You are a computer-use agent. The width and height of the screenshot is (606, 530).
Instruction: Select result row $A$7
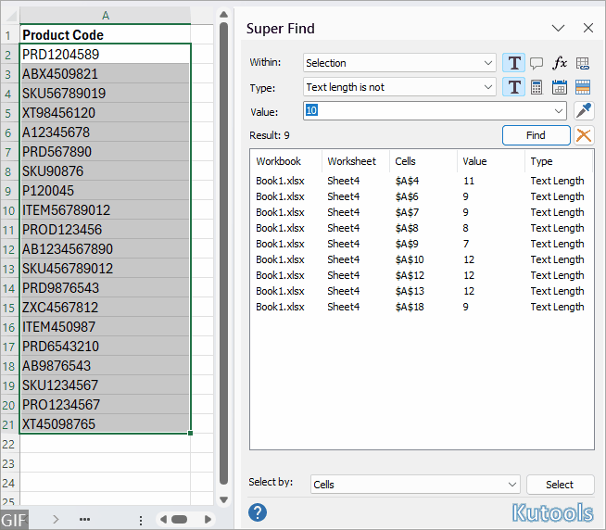click(x=422, y=212)
